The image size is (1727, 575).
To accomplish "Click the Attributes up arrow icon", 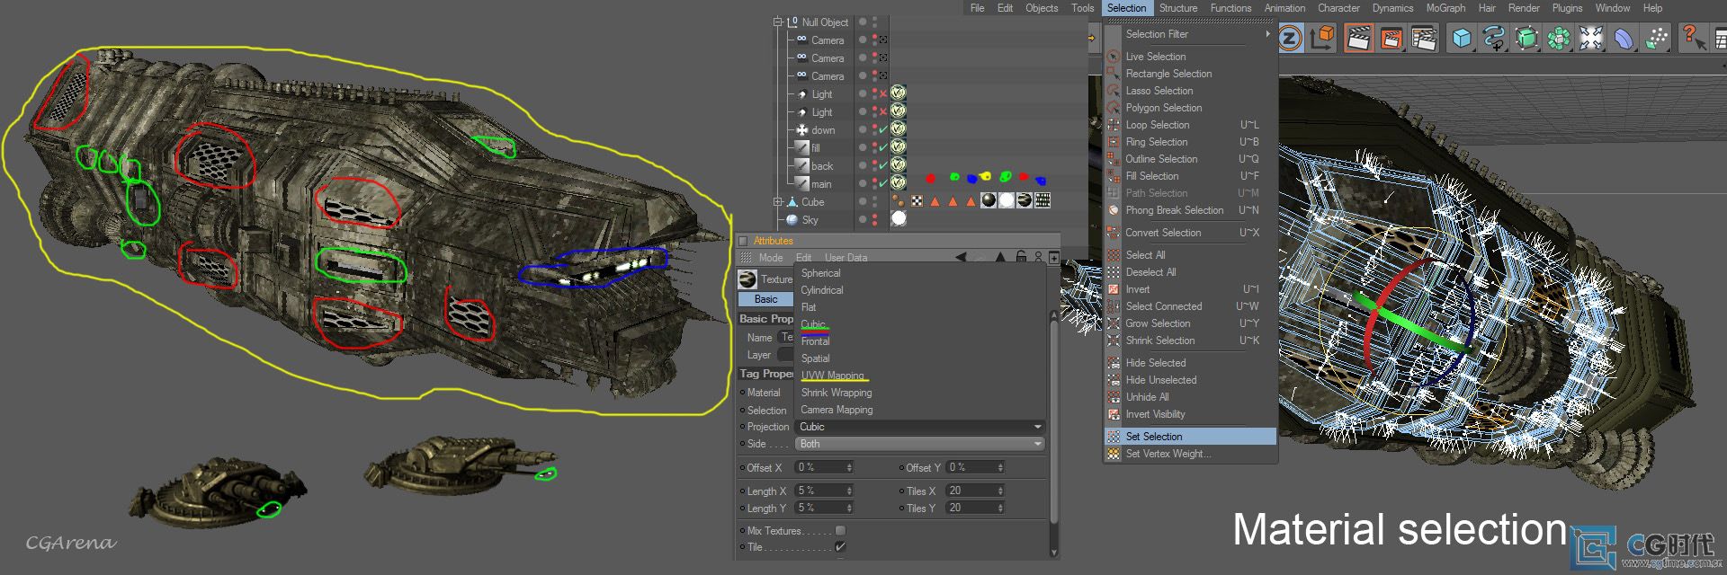I will 1000,257.
